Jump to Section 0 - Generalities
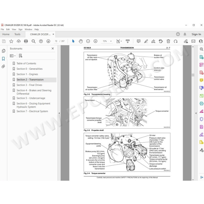 tap(29, 69)
